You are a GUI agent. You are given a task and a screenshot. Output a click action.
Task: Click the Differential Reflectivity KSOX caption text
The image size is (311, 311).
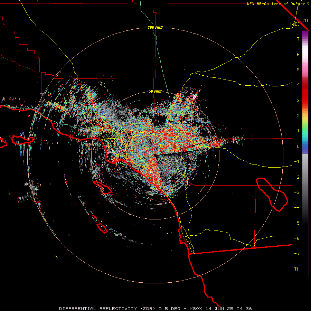(x=155, y=309)
